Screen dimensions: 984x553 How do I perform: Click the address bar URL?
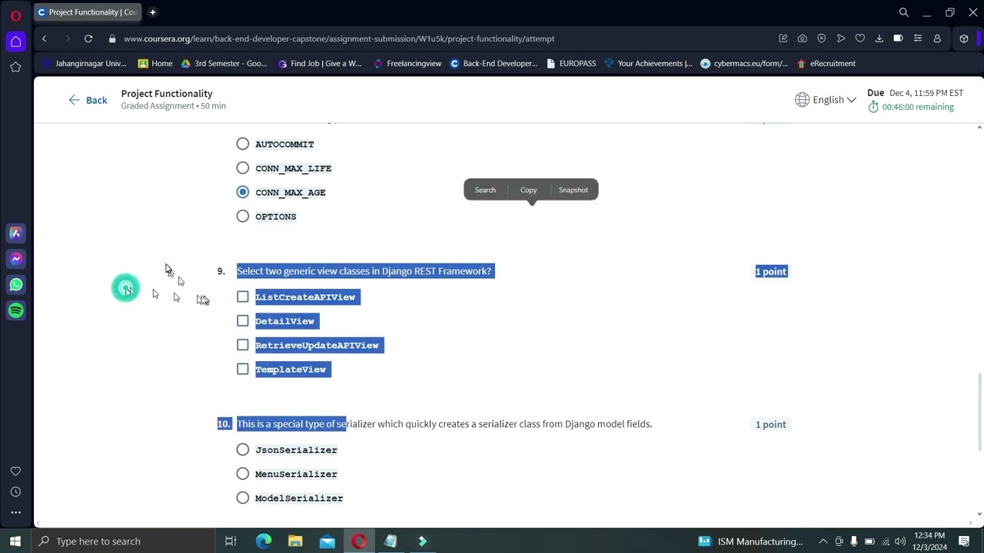(x=339, y=38)
